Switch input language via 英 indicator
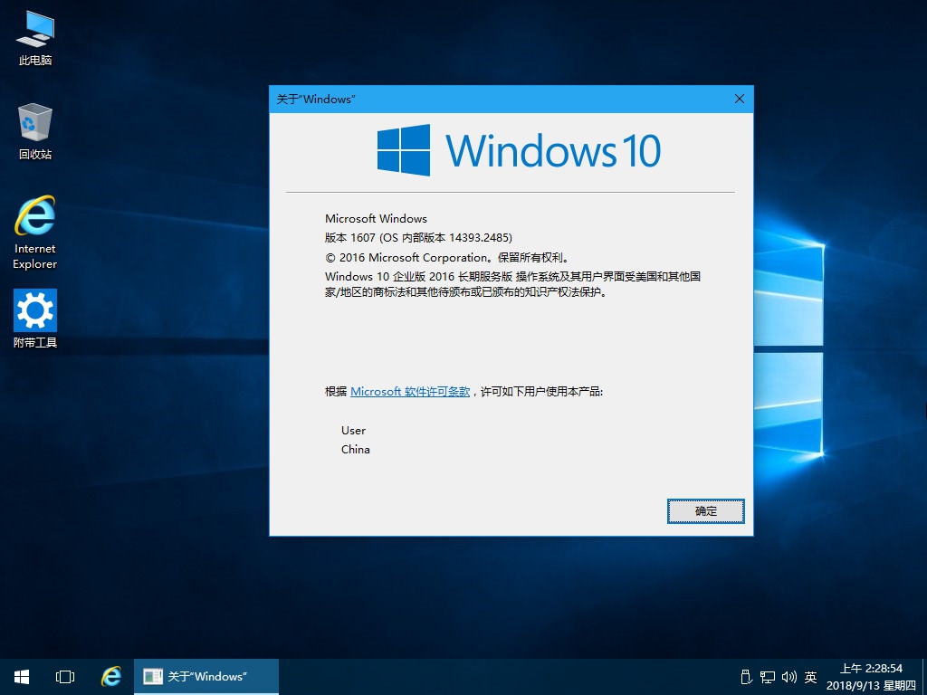The image size is (927, 695). point(810,677)
